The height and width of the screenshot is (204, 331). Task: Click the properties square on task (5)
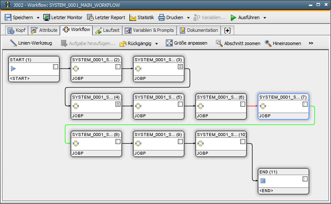pyautogui.click(x=180, y=104)
